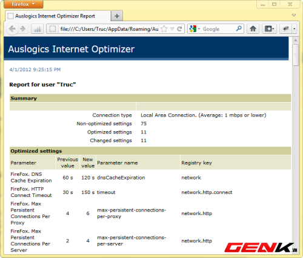Viewport: 303px width, 258px height.
Task: Click the file URL address field
Action: [x=109, y=29]
